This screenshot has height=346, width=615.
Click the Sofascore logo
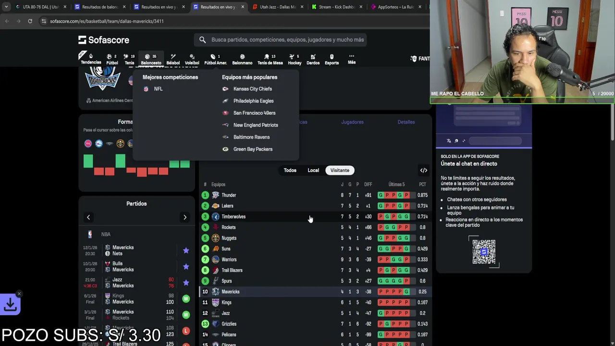tap(104, 40)
